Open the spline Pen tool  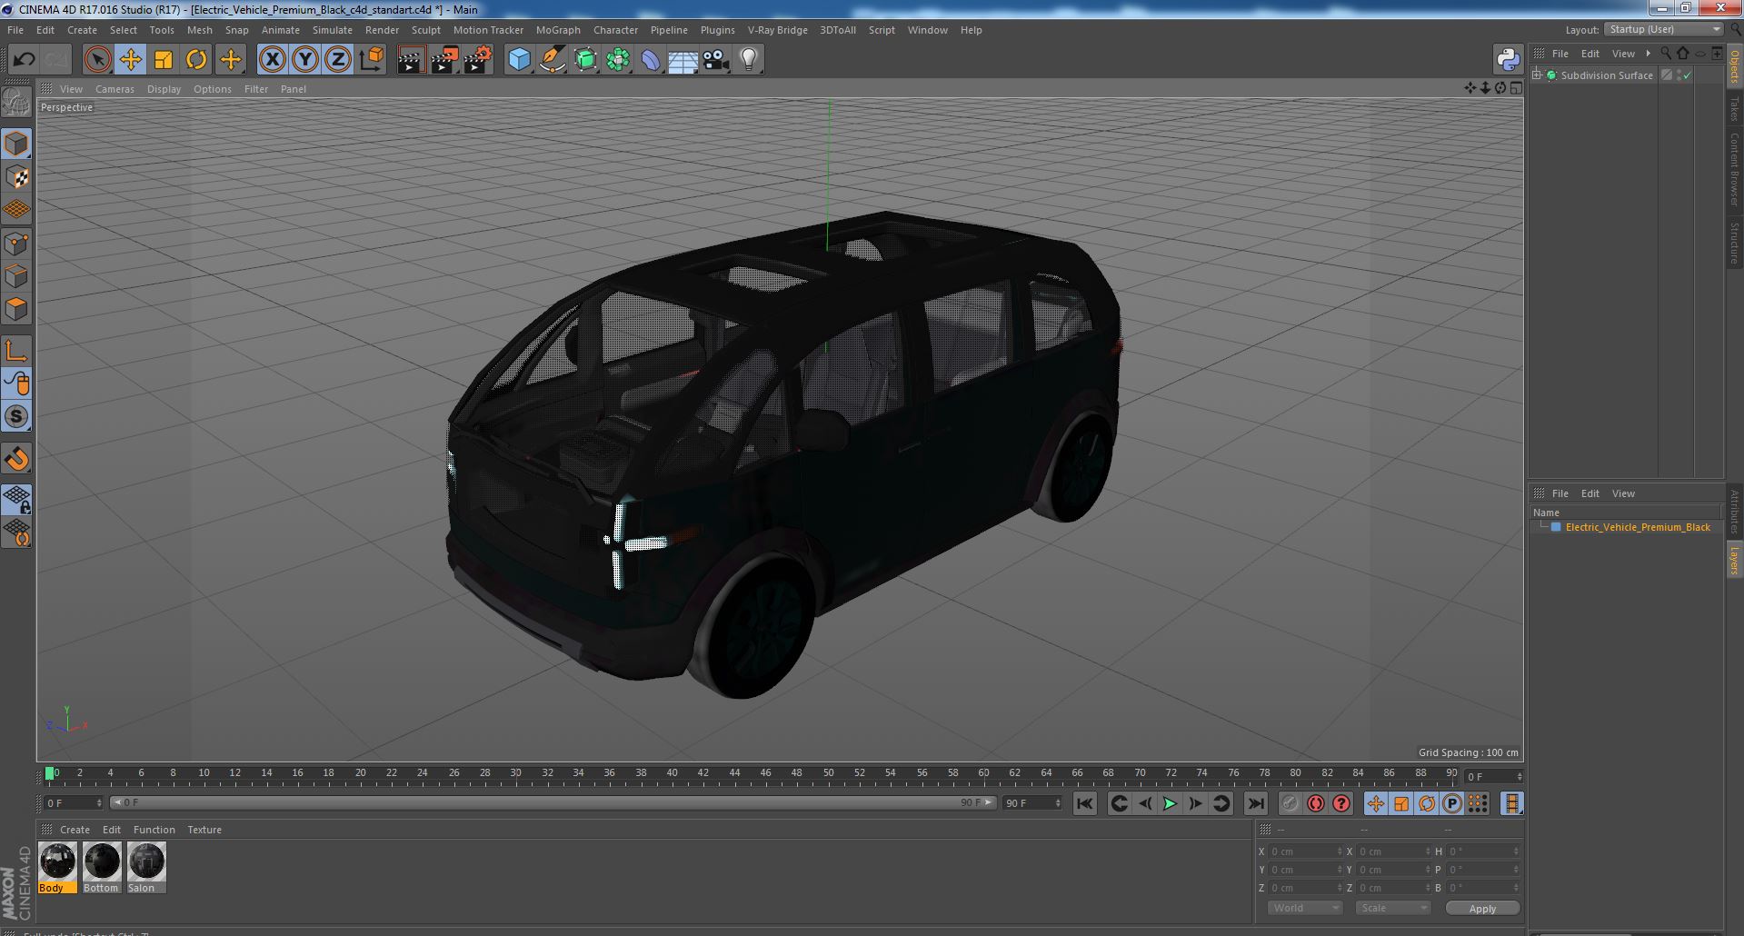click(x=553, y=60)
